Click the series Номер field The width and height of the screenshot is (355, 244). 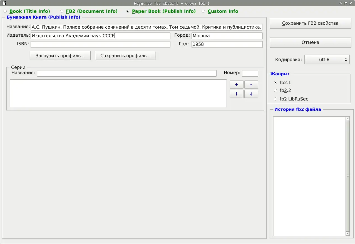click(250, 73)
